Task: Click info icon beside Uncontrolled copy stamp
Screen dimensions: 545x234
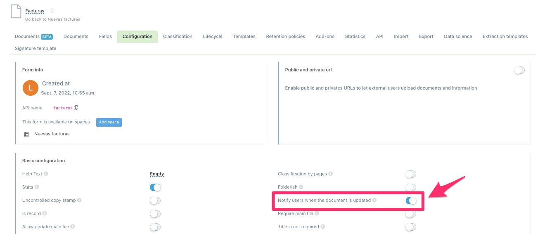Action: click(79, 201)
